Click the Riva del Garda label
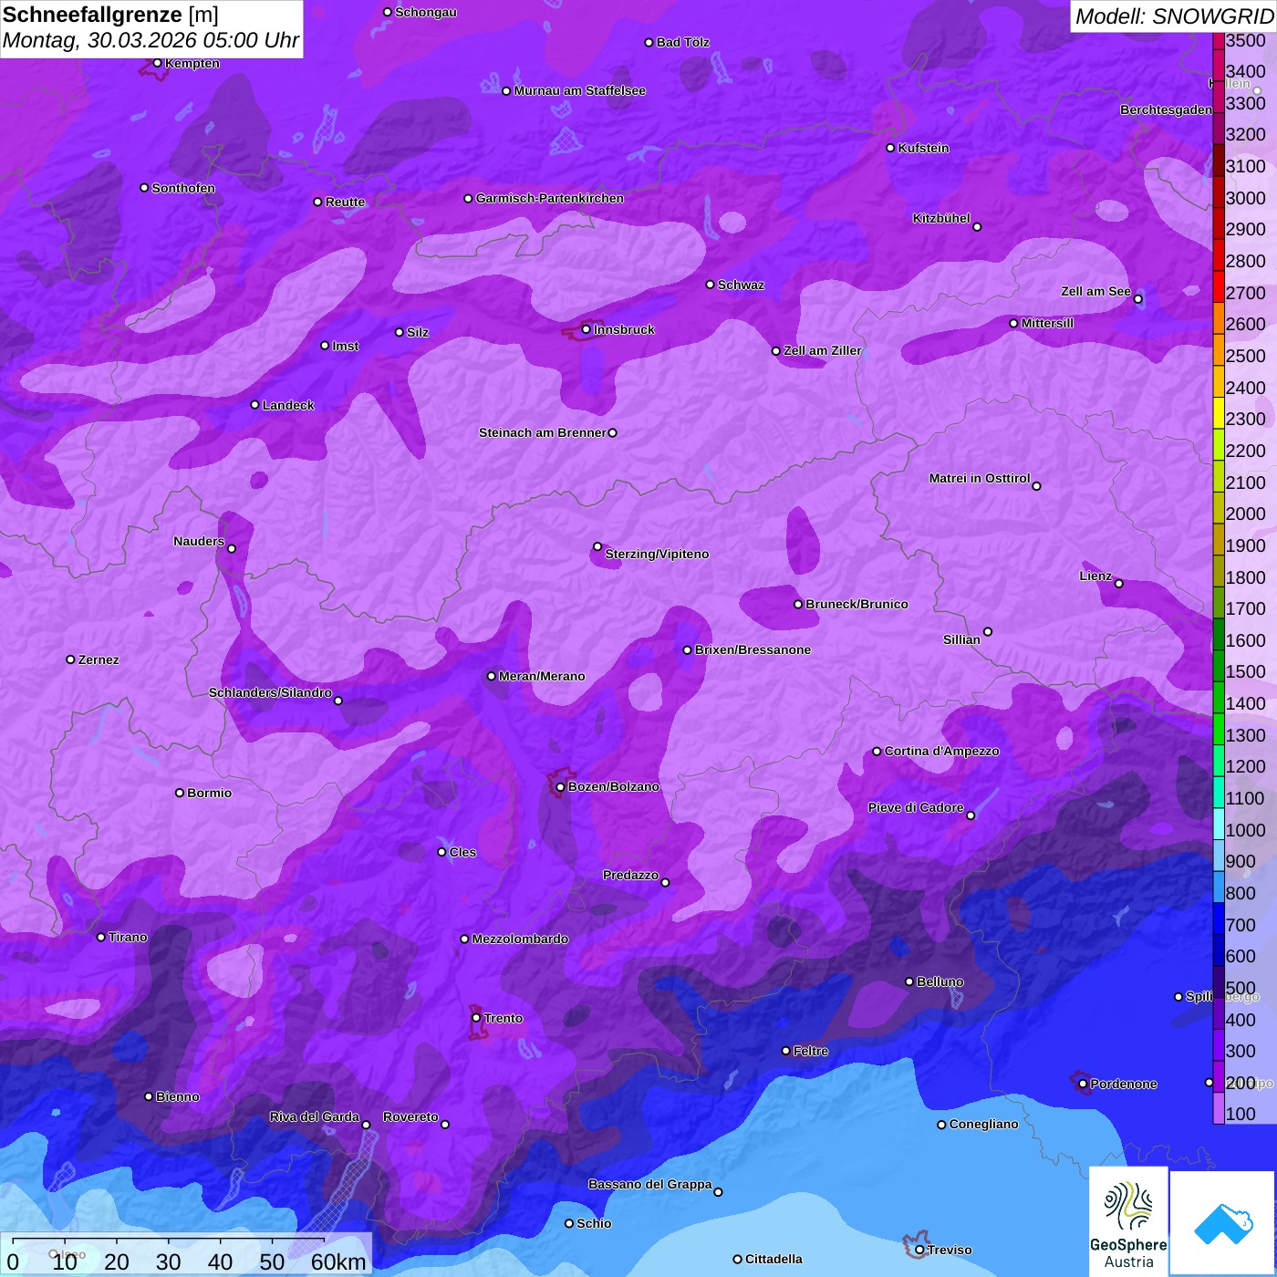The image size is (1277, 1277). (314, 1116)
